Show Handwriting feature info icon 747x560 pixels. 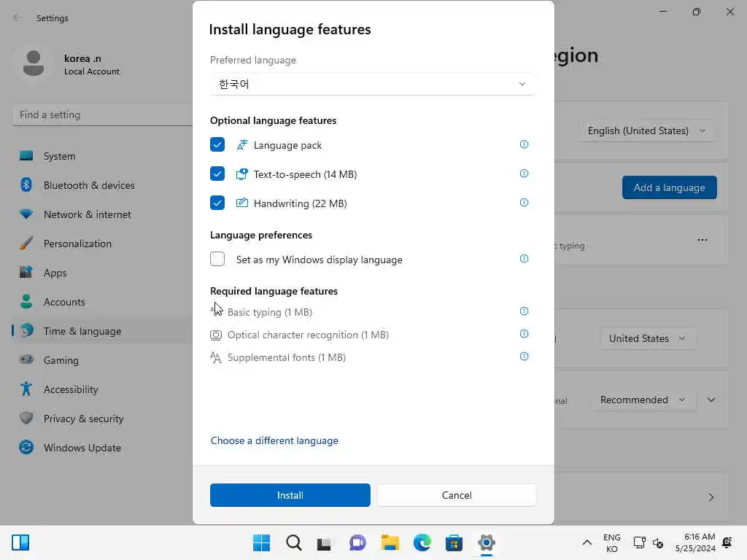click(x=524, y=203)
